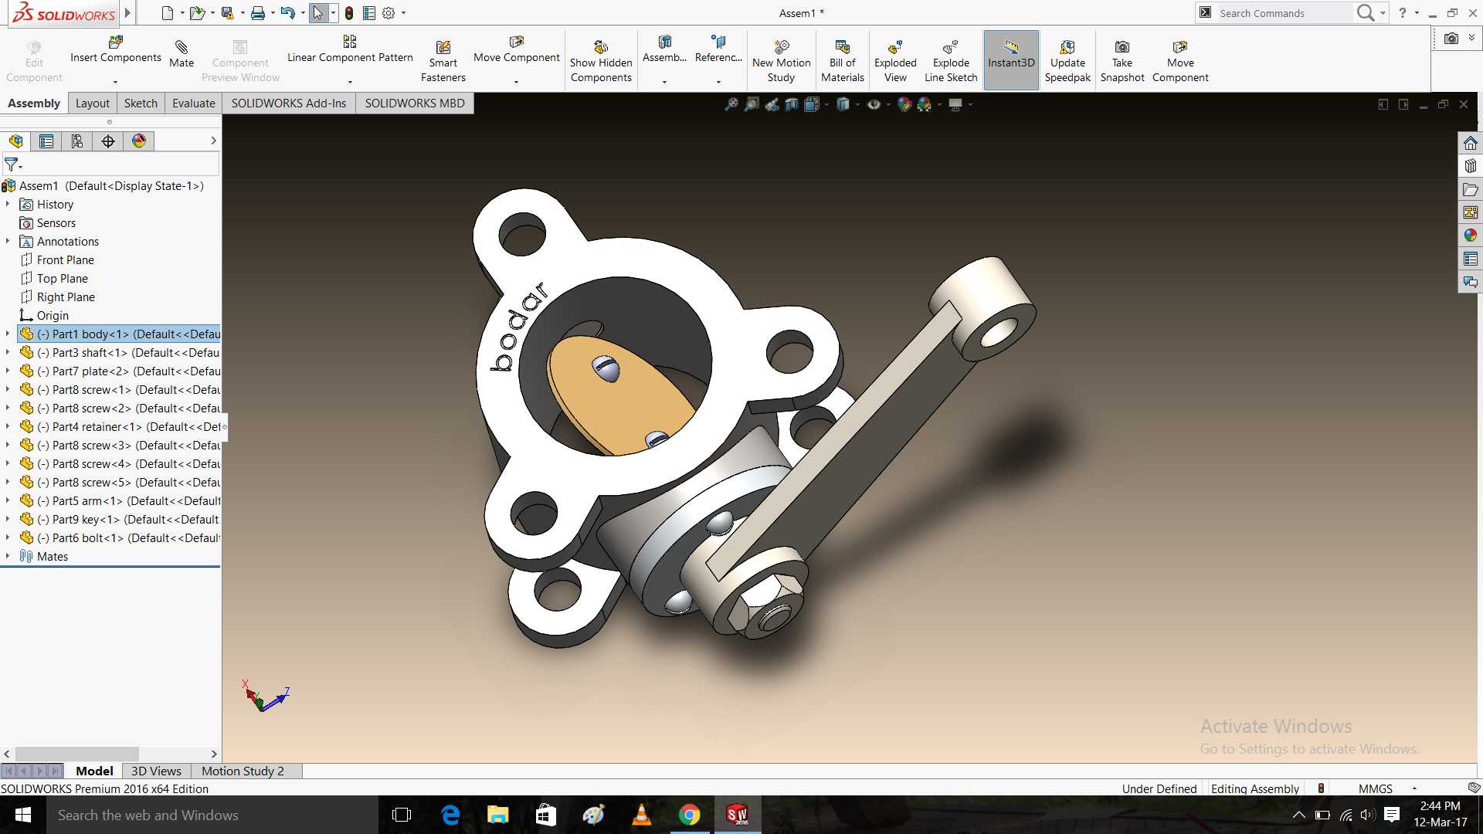Open DisplayManager tab icon
This screenshot has height=834, width=1483.
(139, 141)
